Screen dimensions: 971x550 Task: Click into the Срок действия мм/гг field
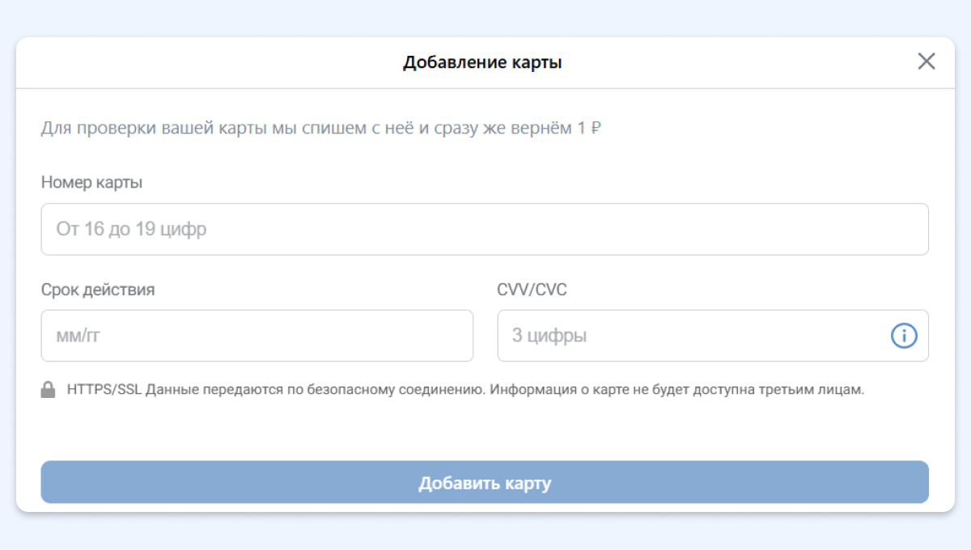(x=257, y=336)
